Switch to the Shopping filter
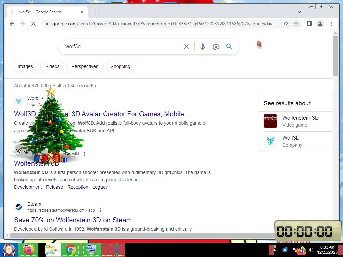Viewport: 343px width, 257px height. click(120, 66)
